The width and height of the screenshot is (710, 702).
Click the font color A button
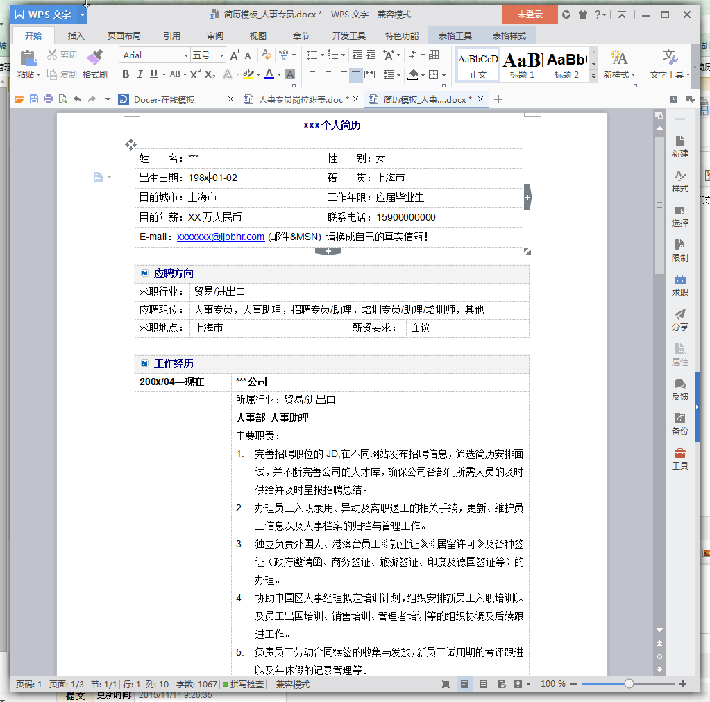click(x=269, y=74)
